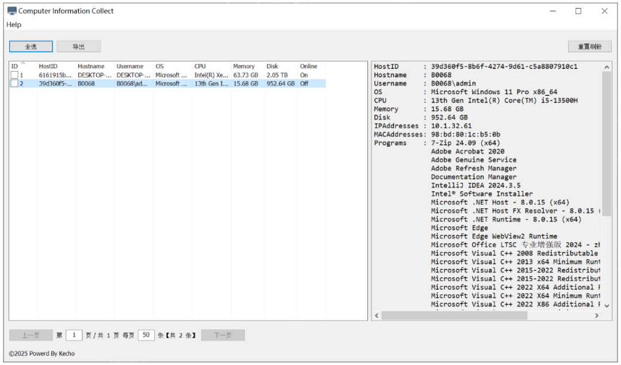
Task: Click the Microsoft Windows 11 Pro x86_64 text
Action: 494,92
